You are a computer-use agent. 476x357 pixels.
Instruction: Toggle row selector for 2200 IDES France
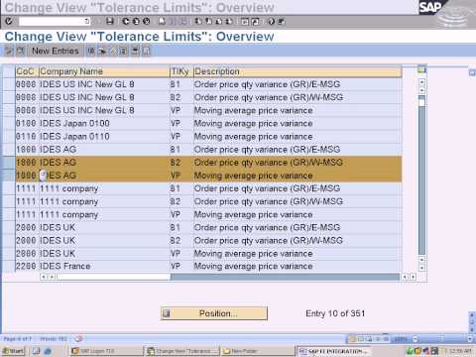pyautogui.click(x=9, y=266)
